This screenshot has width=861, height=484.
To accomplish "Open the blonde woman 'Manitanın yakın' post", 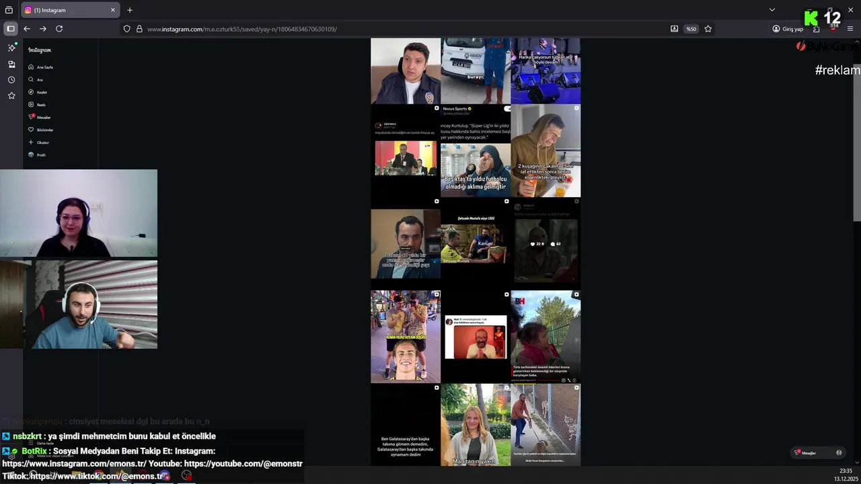I will [476, 425].
